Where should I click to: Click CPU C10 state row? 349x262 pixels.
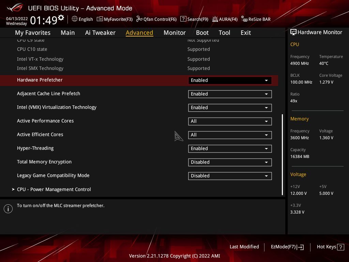point(139,49)
